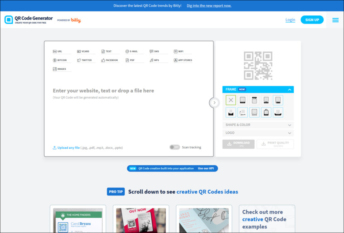The width and height of the screenshot is (344, 233).
Task: Expand the LOGO section
Action: pos(258,133)
